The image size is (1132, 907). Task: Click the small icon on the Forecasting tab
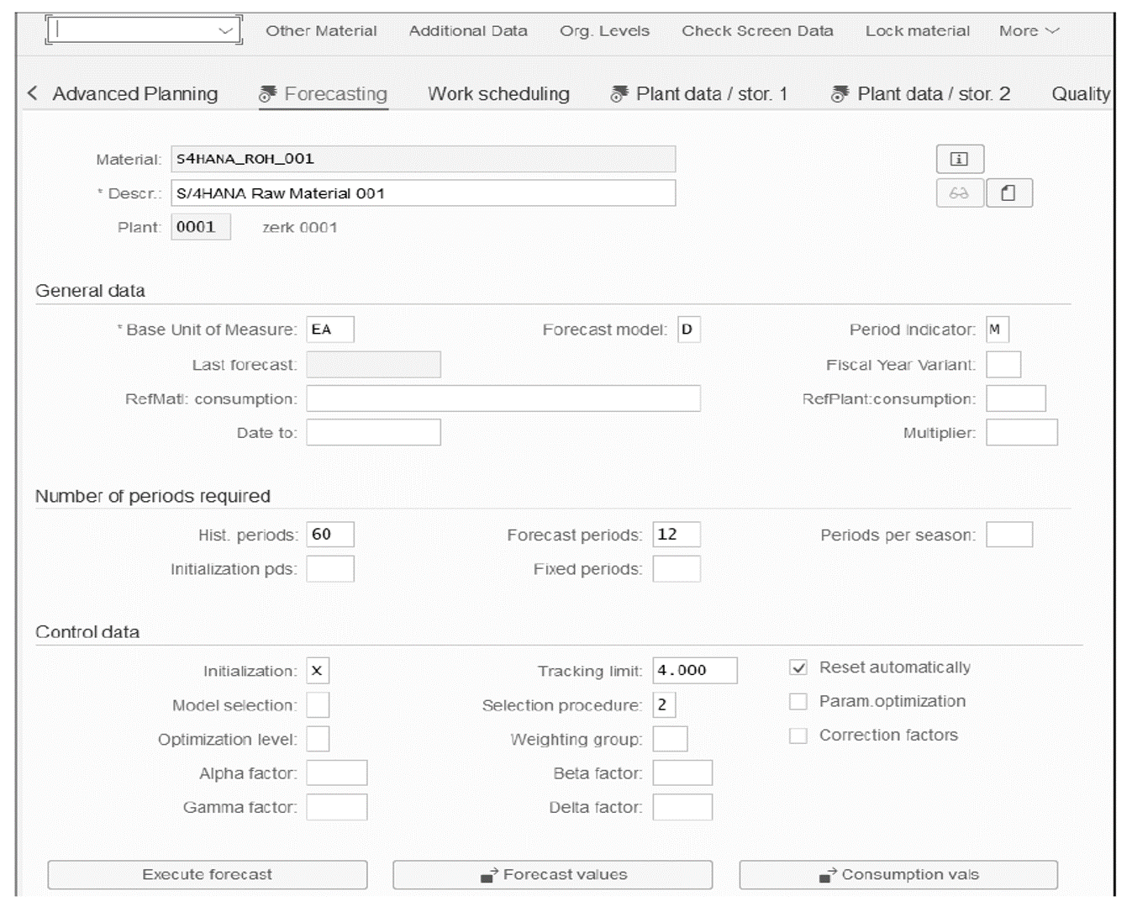(266, 92)
